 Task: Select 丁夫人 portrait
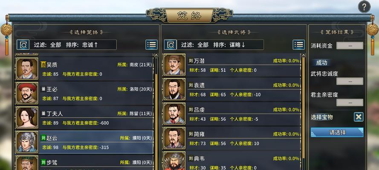coord(27,117)
